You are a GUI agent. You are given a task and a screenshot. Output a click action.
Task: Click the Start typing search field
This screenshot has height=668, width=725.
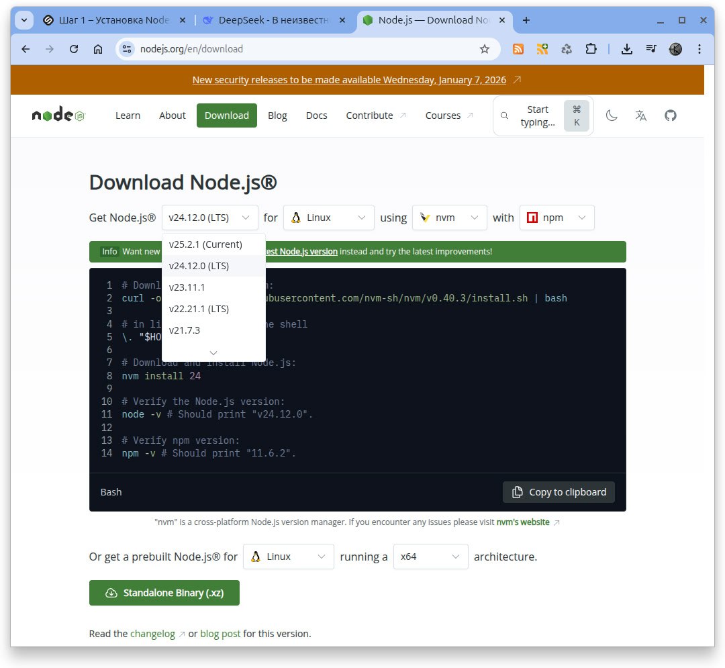tap(537, 115)
